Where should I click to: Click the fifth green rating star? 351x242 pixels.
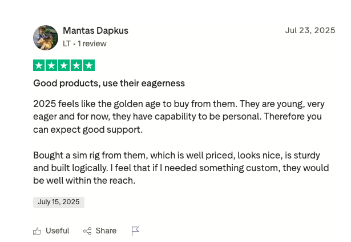[88, 65]
